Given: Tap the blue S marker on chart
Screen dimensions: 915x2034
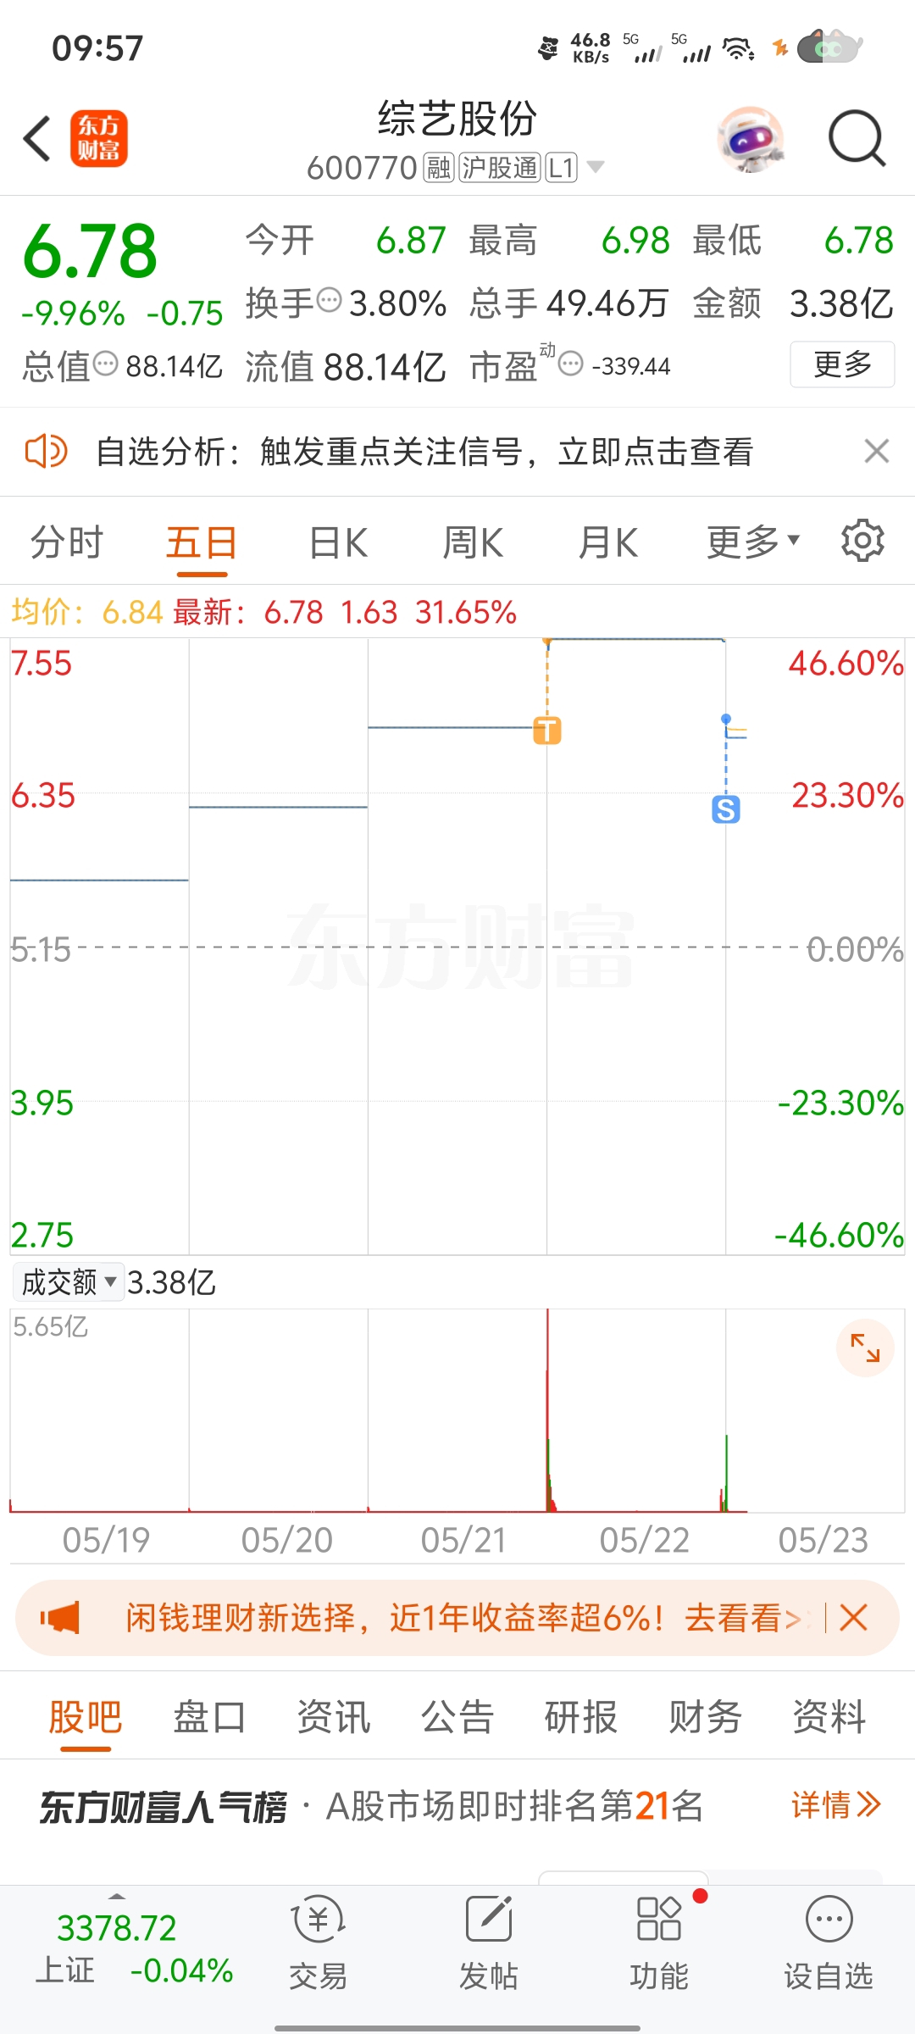Looking at the screenshot, I should [726, 810].
